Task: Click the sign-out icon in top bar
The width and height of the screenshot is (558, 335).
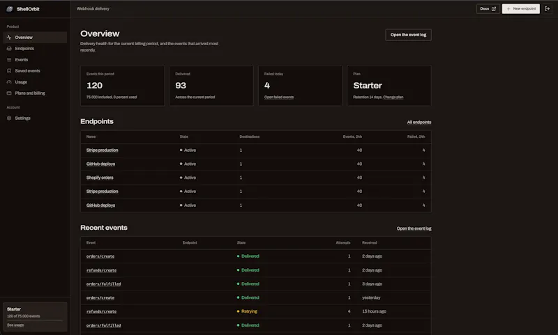Action: [548, 8]
